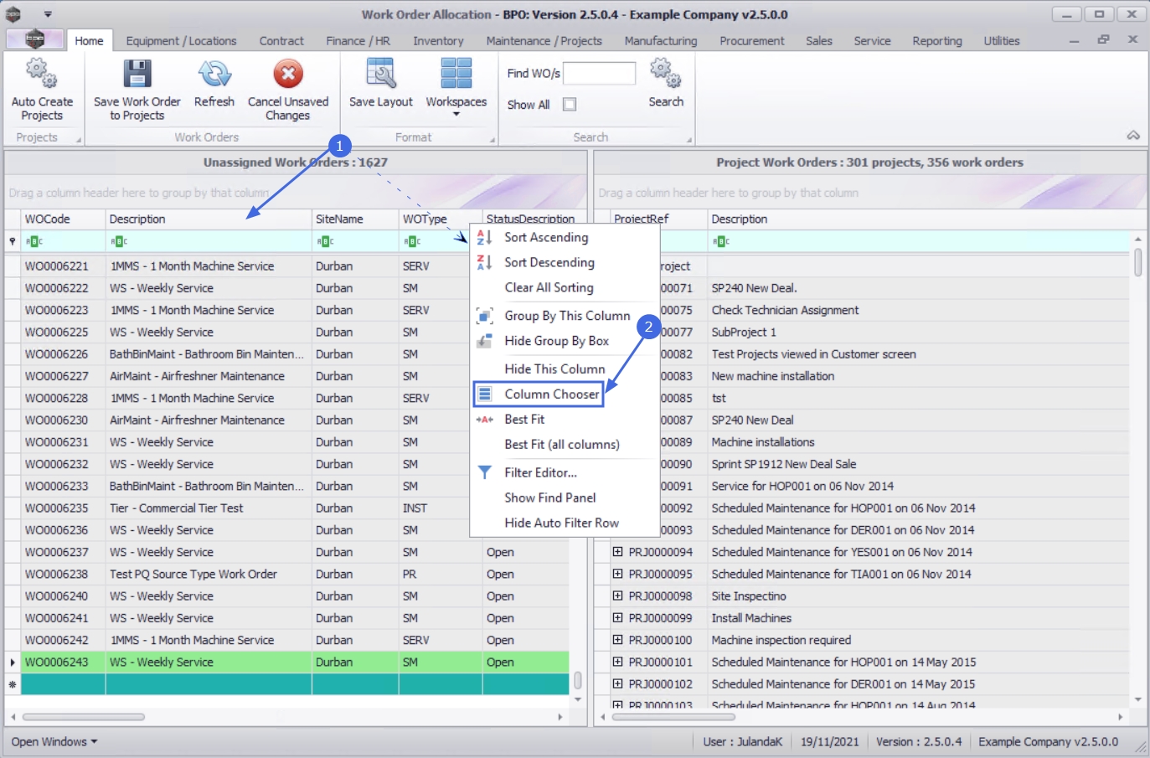Collapse the ribbon using the chevron arrow
Viewport: 1150px width, 758px height.
1132,136
